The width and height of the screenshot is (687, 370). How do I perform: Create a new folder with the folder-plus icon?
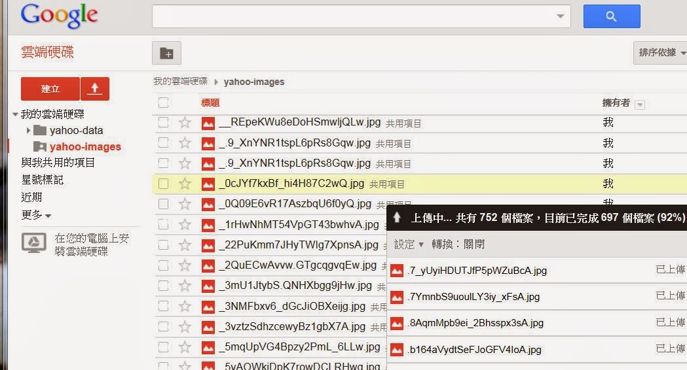166,54
